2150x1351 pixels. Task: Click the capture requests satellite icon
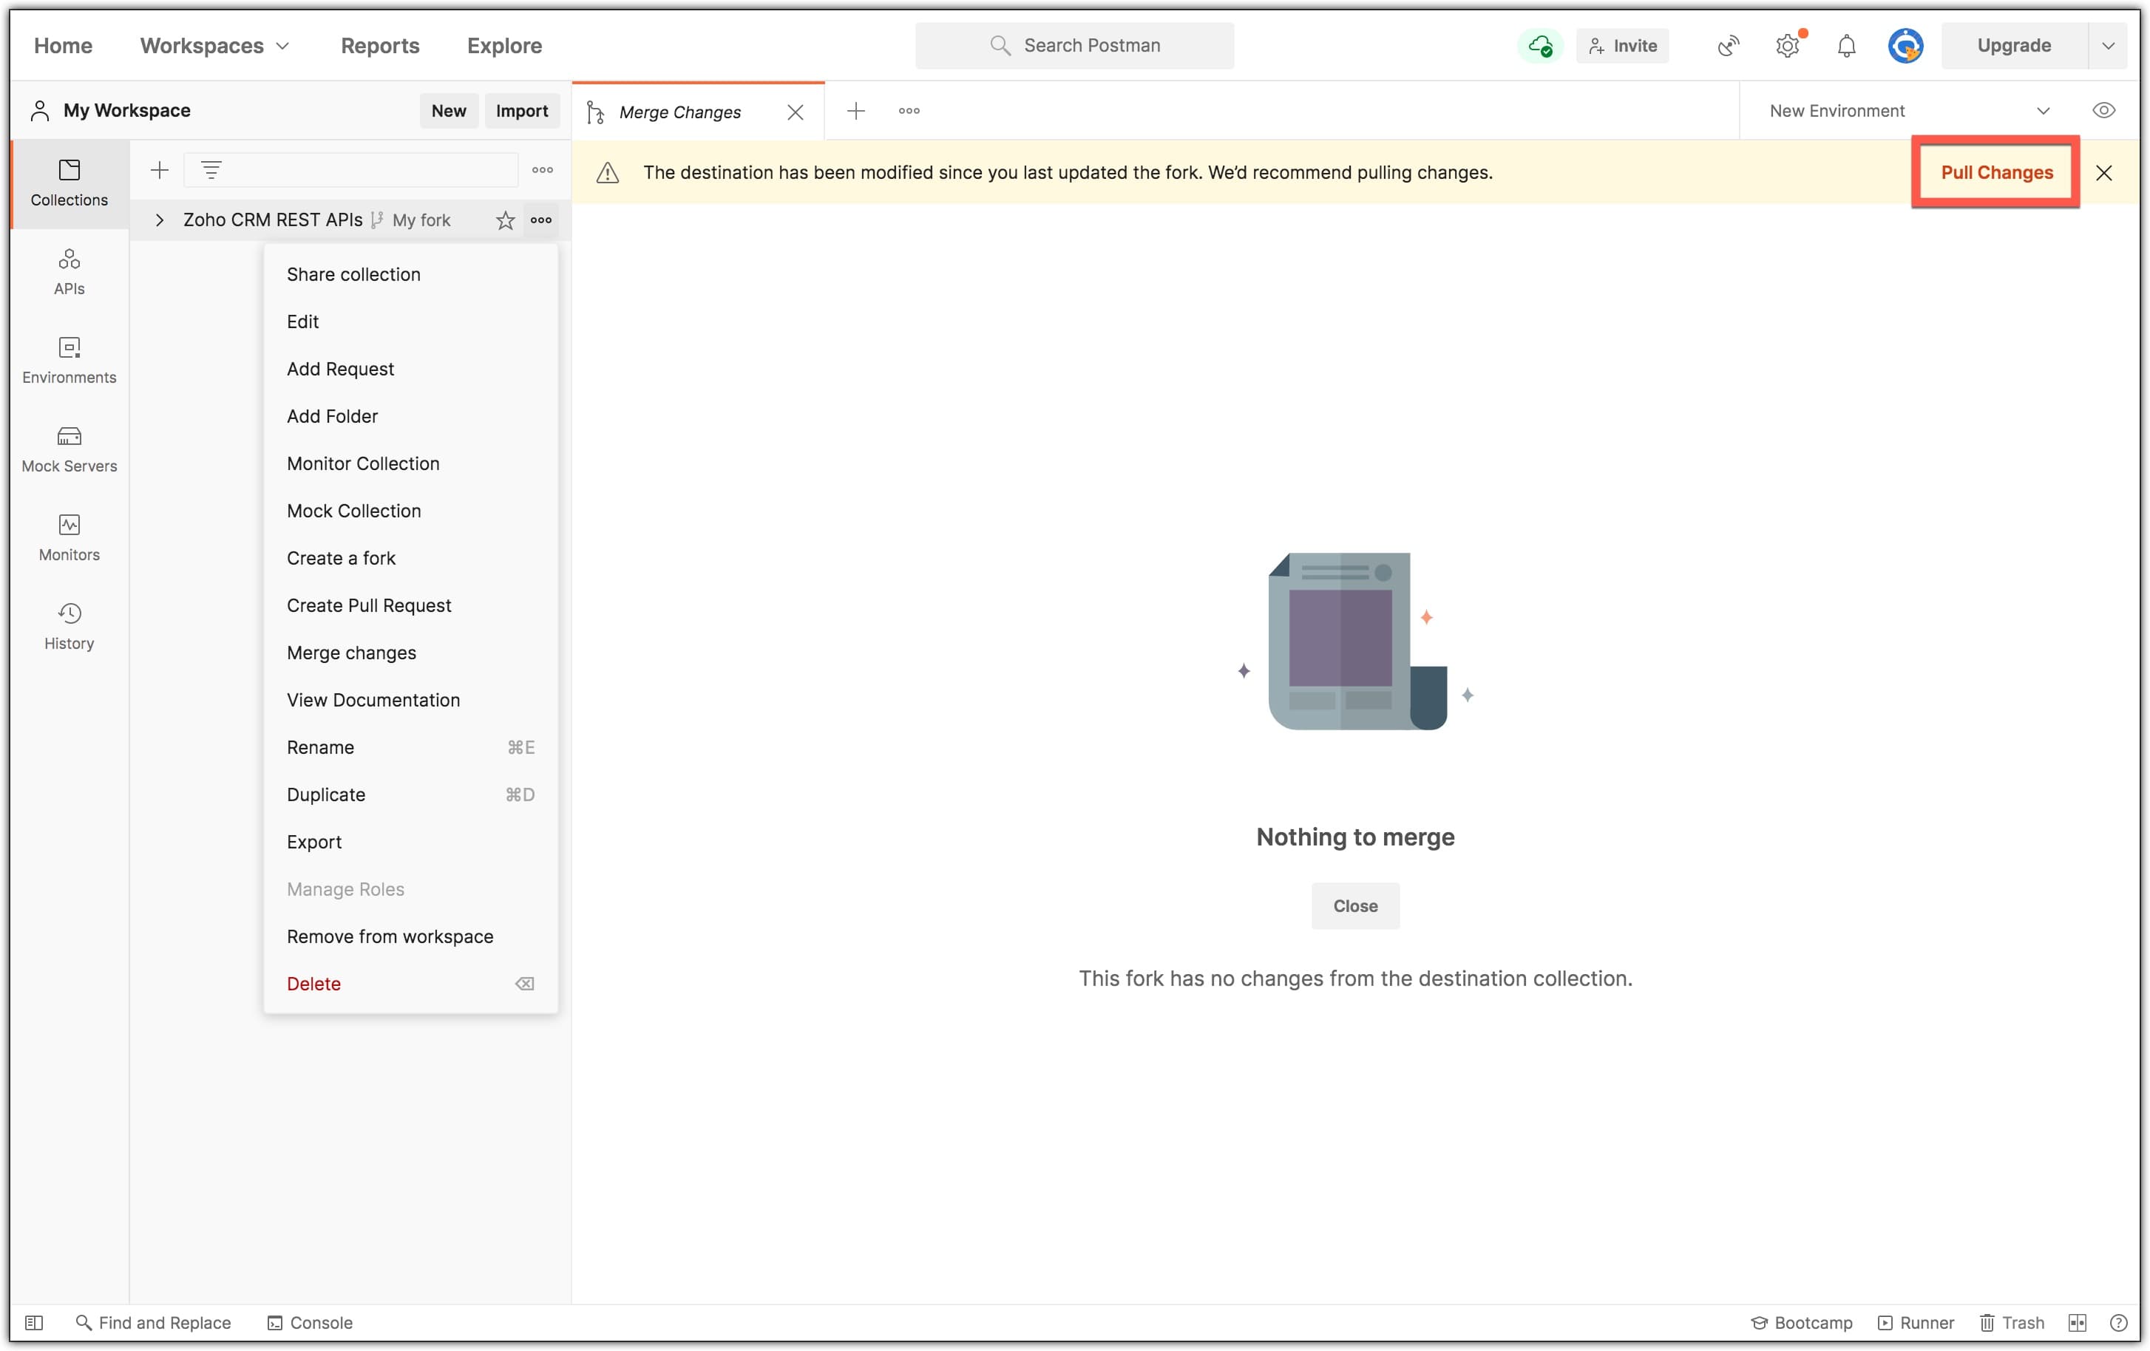coord(1728,46)
